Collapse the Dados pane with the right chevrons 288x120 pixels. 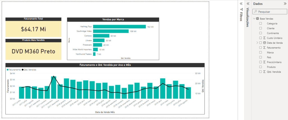point(285,4)
